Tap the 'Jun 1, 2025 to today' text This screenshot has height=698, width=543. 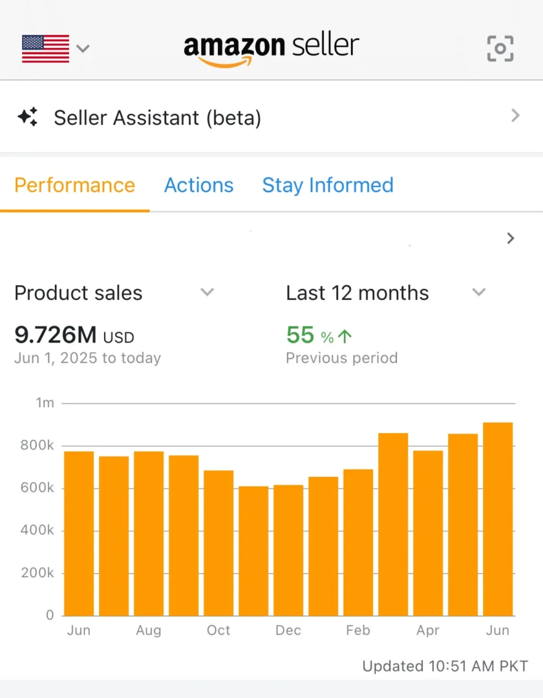(x=88, y=358)
